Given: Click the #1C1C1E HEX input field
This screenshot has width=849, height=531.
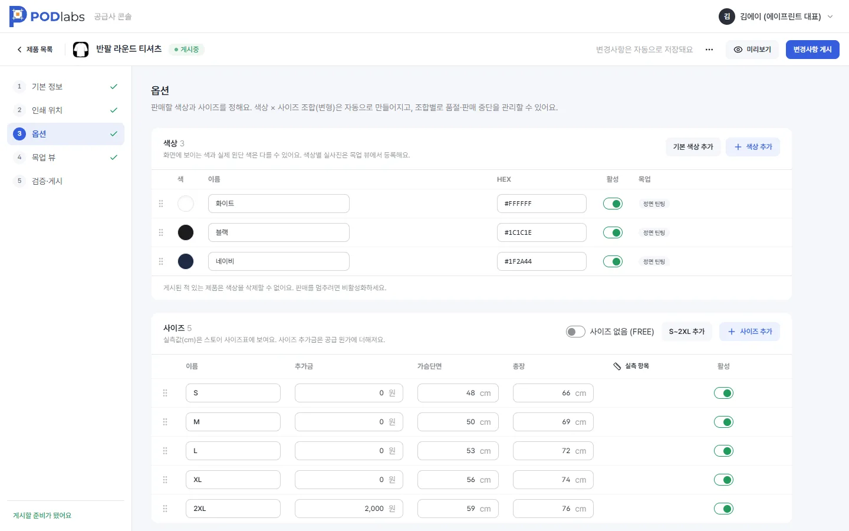Looking at the screenshot, I should pos(541,232).
